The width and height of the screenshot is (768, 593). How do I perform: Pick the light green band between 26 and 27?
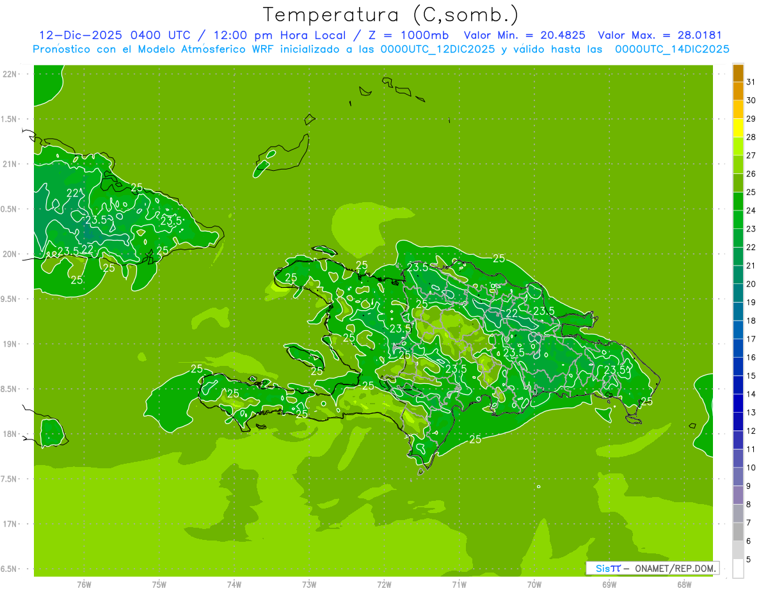pyautogui.click(x=738, y=165)
